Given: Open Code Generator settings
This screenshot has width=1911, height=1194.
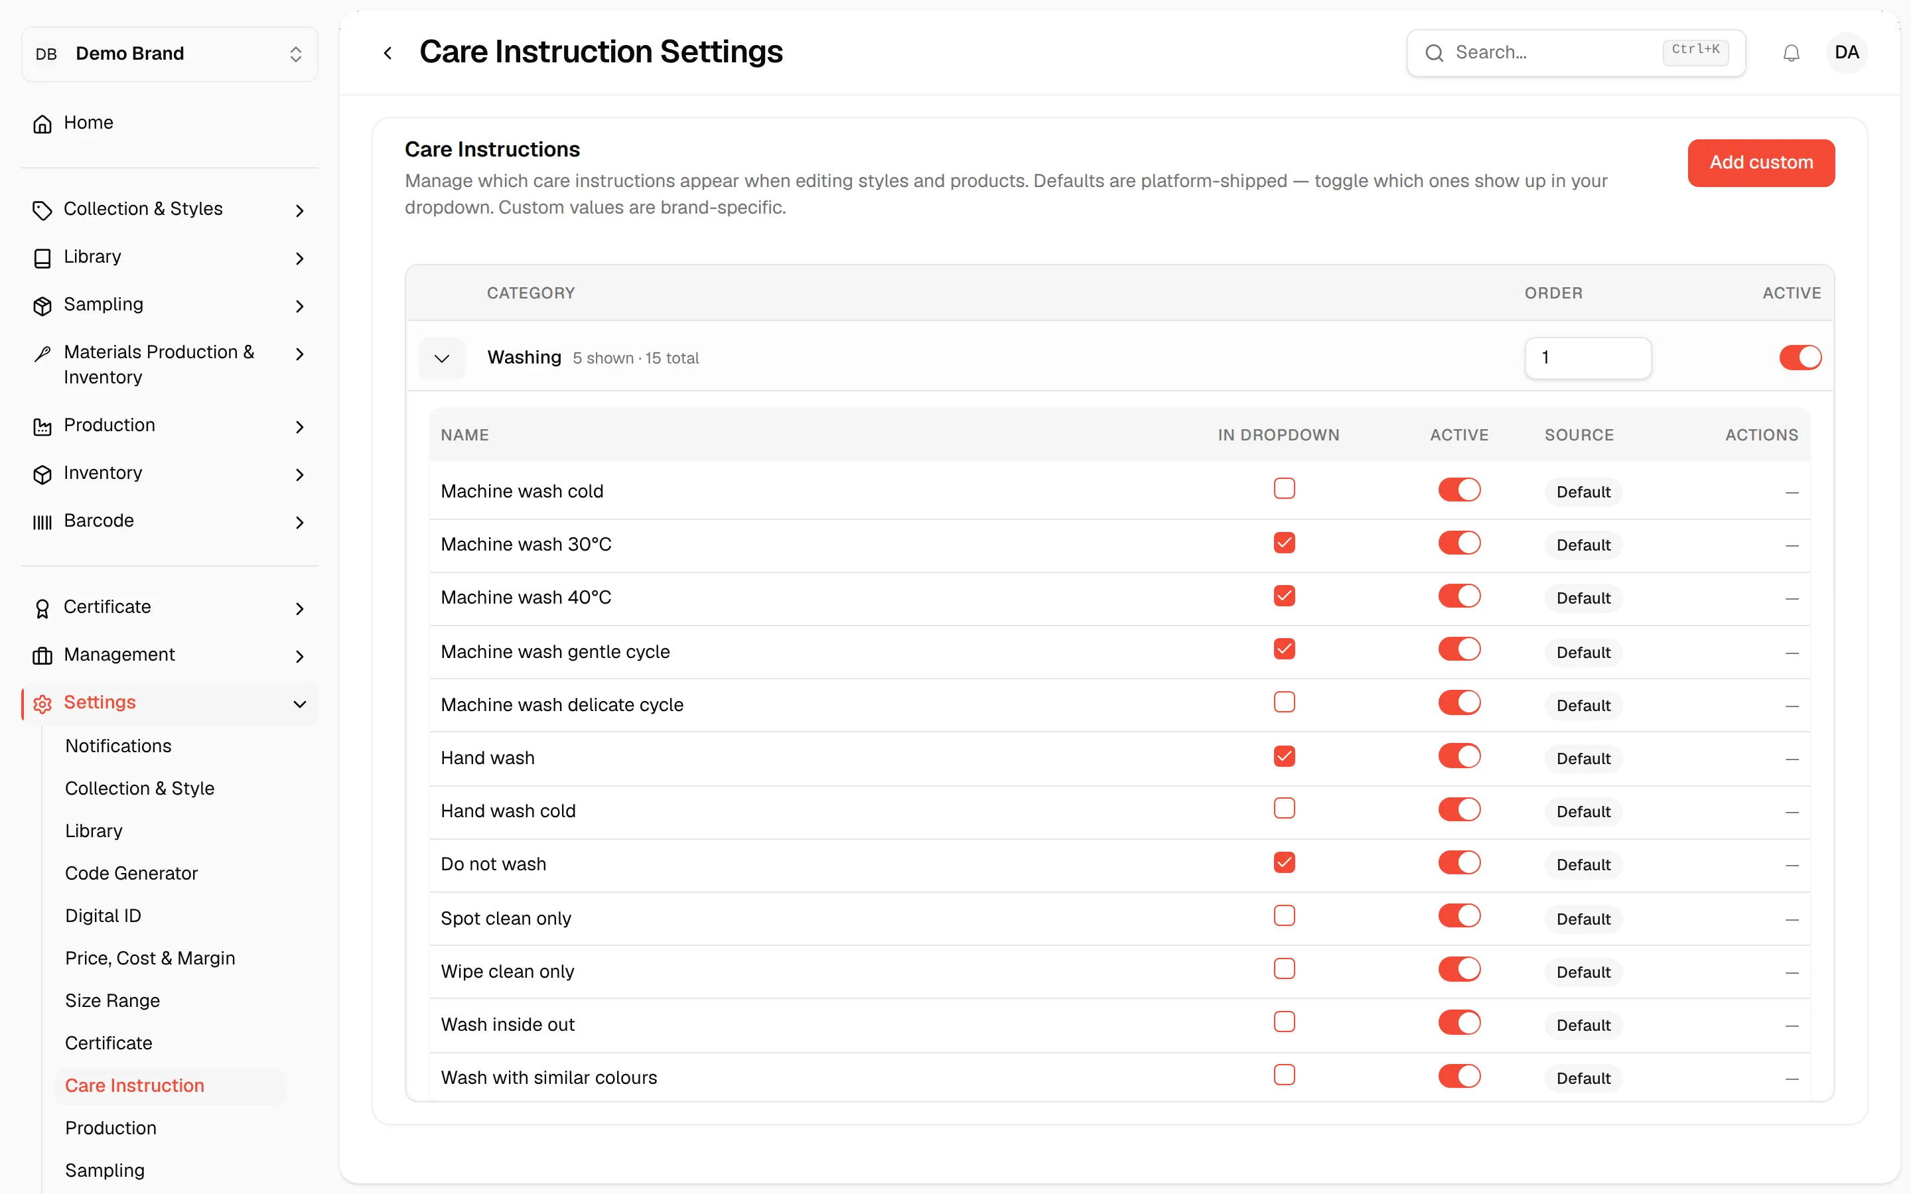Looking at the screenshot, I should click(x=131, y=872).
